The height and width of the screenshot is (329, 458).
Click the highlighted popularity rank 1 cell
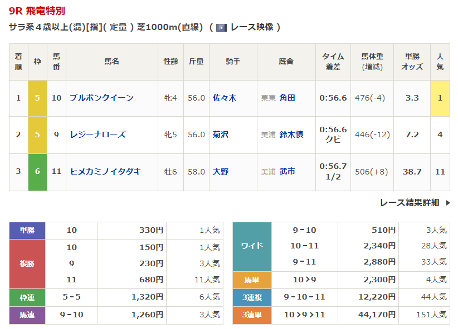coord(440,98)
